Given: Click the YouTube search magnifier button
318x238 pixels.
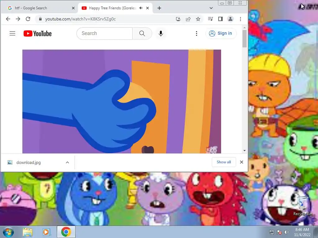Looking at the screenshot, I should pos(142,33).
